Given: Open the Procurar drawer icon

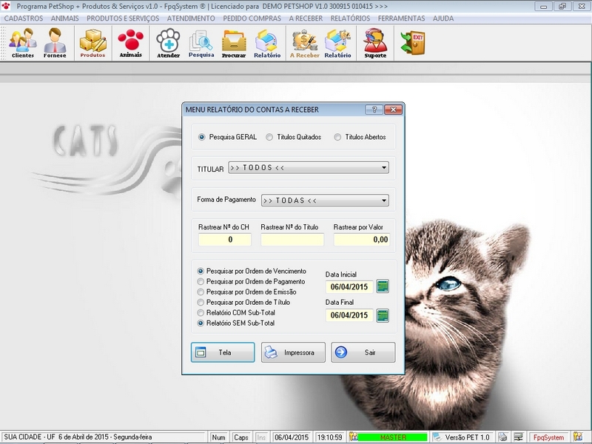Looking at the screenshot, I should pyautogui.click(x=234, y=43).
